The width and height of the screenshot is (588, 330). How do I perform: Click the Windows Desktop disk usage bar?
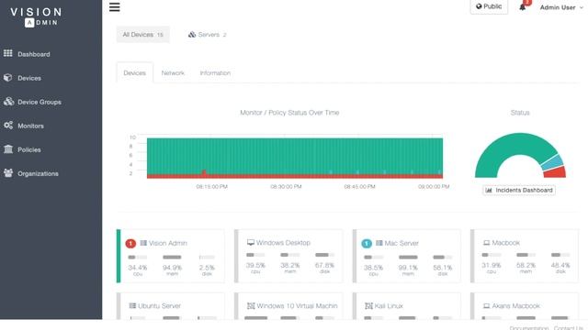324,255
